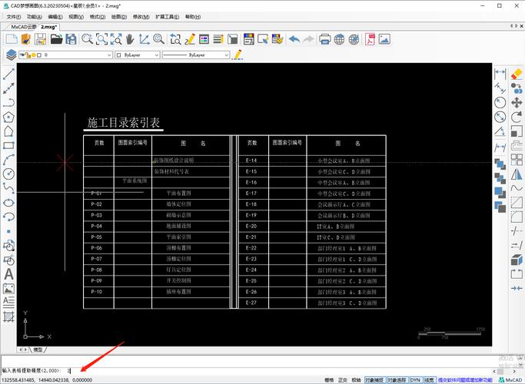Screen dimensions: 525x384
Task: Select the Polygon drawing tool
Action: point(9,117)
